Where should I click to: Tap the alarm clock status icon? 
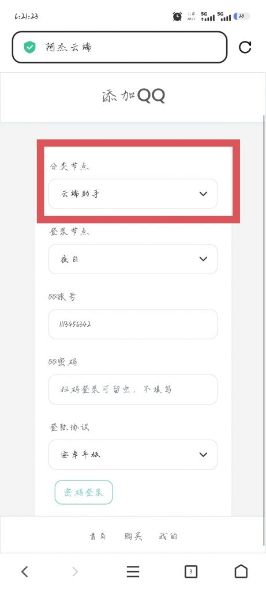(x=177, y=16)
